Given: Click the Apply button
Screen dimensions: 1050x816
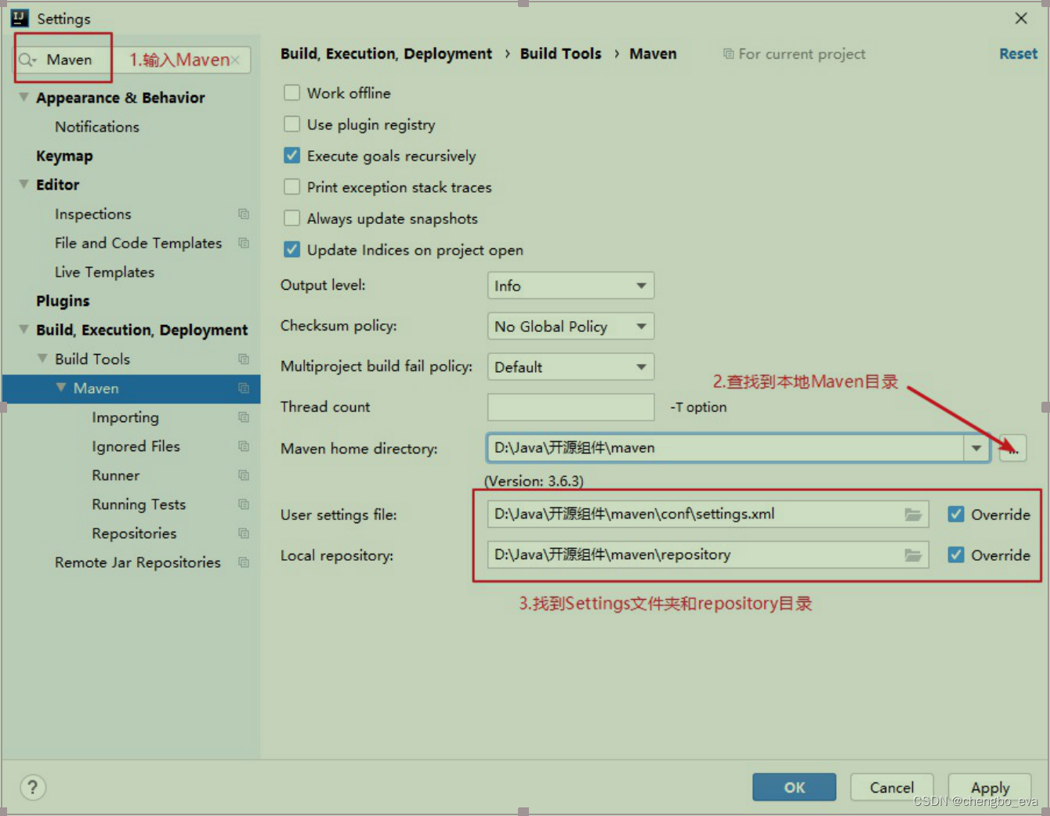Looking at the screenshot, I should coord(990,787).
